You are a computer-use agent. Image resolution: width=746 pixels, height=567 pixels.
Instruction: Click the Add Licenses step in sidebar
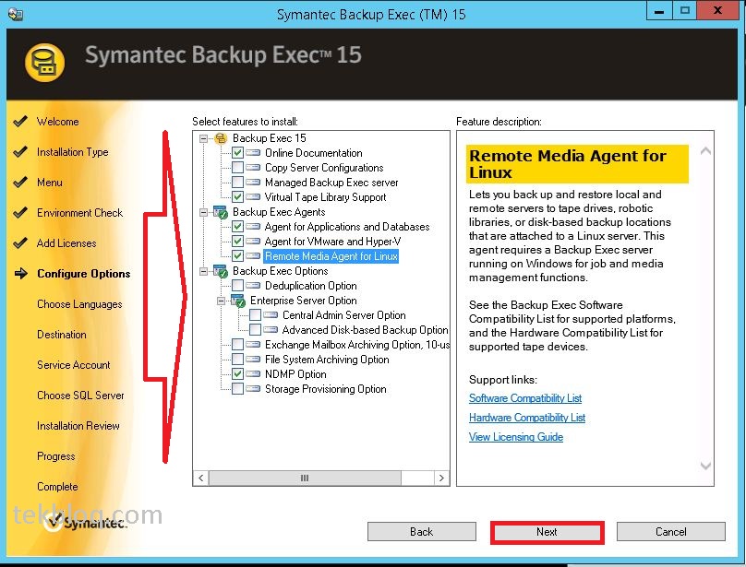click(66, 243)
